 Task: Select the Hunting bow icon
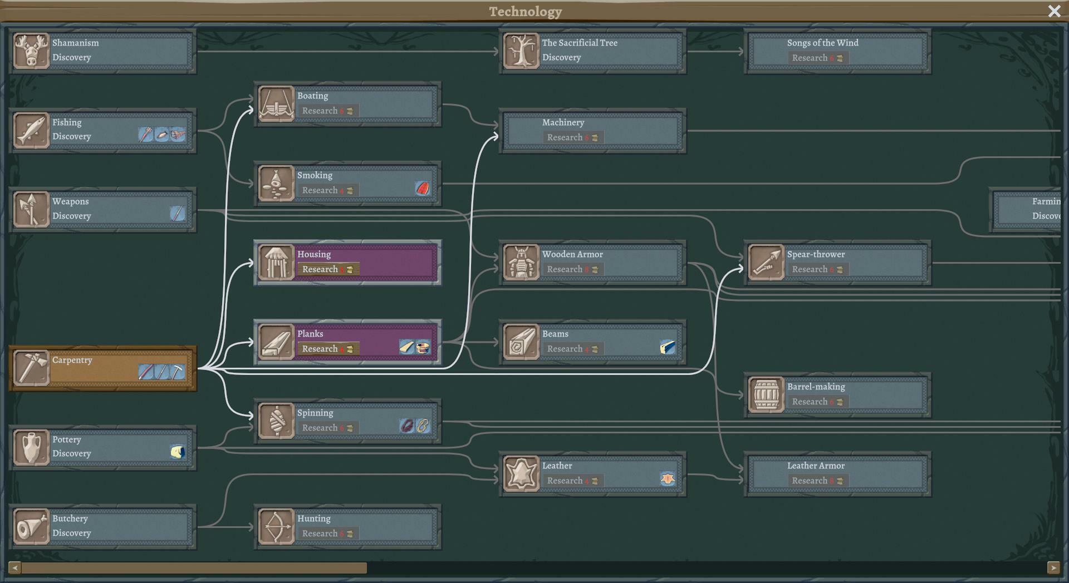point(276,527)
